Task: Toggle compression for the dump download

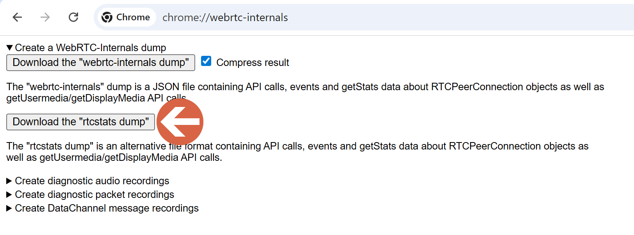Action: coord(206,61)
